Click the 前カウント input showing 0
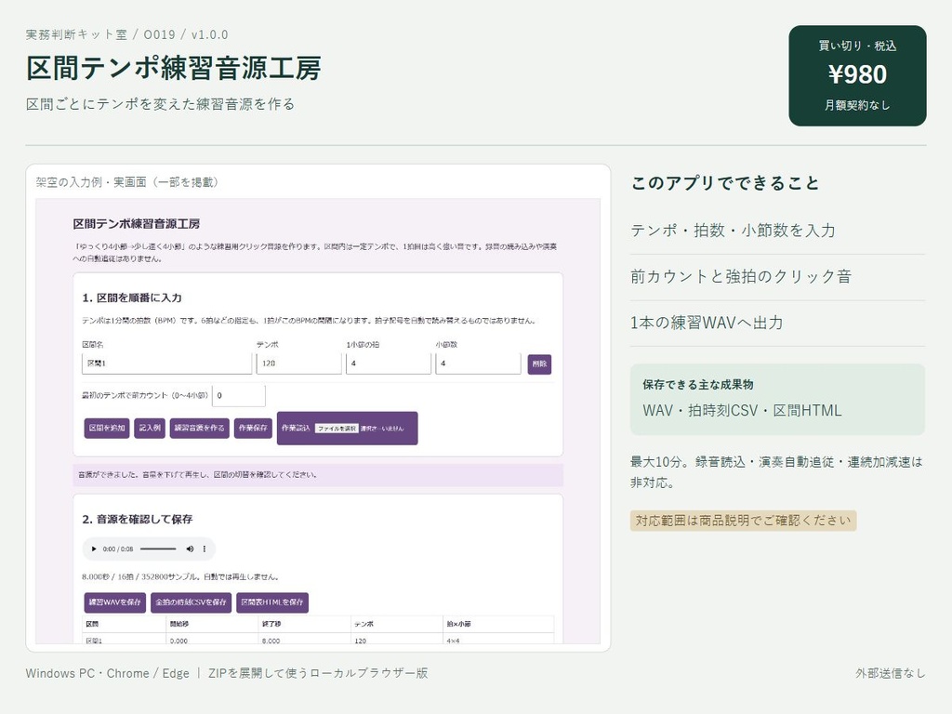The height and width of the screenshot is (714, 952). 239,395
